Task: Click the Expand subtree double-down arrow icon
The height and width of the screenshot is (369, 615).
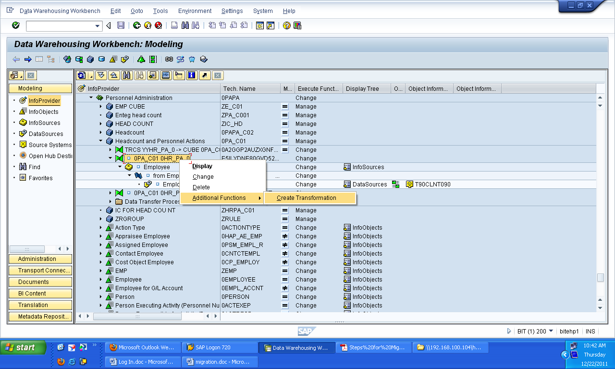Action: click(100, 75)
